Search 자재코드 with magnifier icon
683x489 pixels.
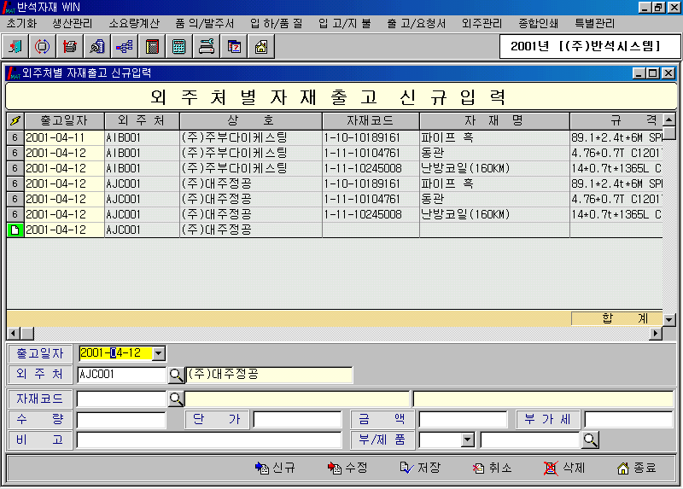pyautogui.click(x=176, y=399)
